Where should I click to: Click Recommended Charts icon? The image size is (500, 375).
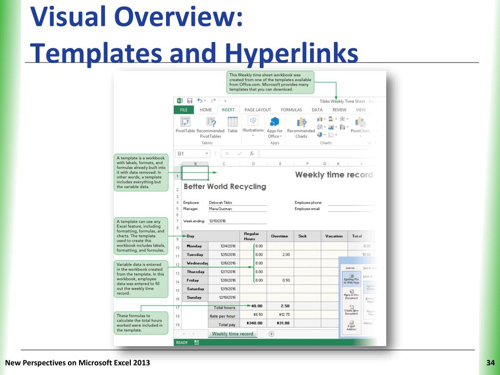[301, 122]
